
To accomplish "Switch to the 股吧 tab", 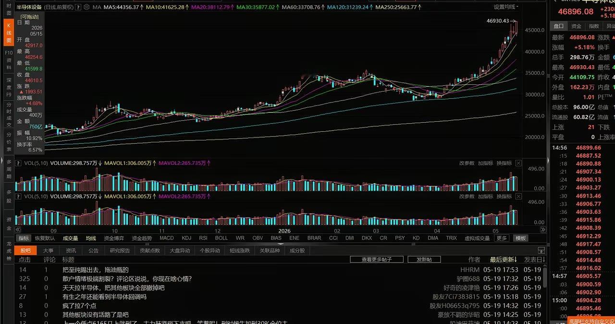I will point(25,250).
